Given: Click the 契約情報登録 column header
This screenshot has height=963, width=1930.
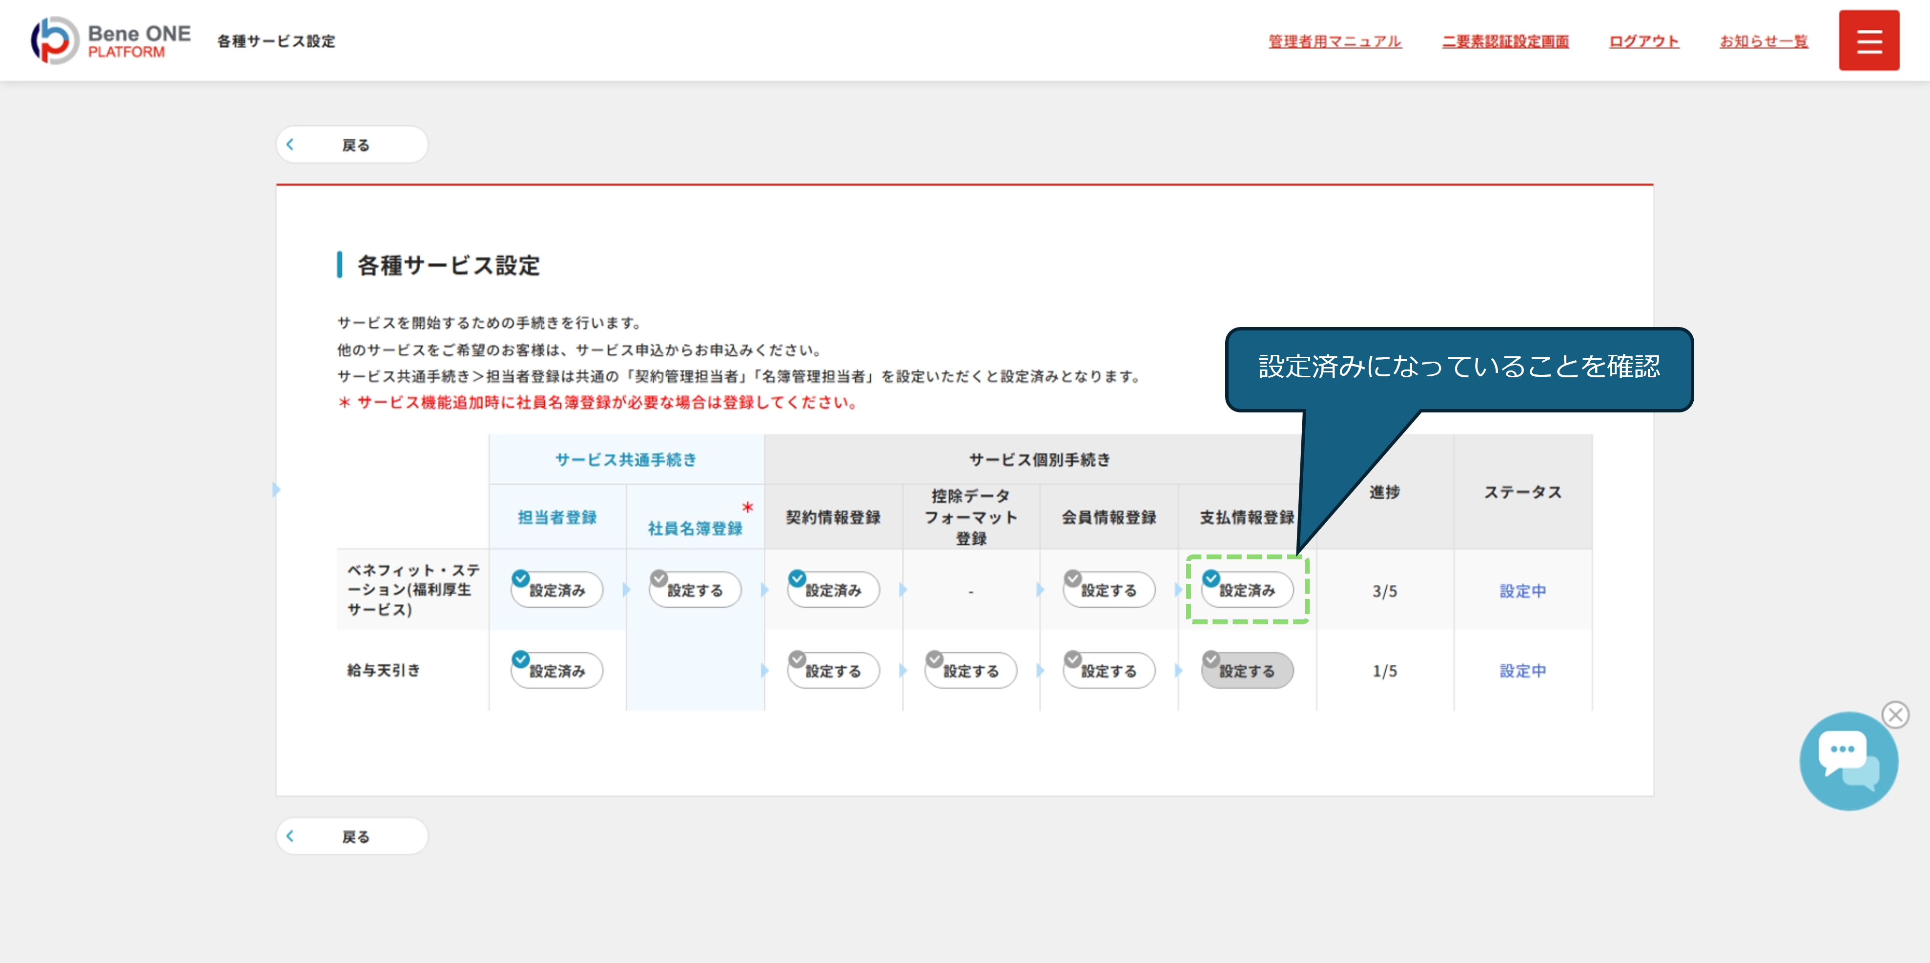Looking at the screenshot, I should [833, 517].
